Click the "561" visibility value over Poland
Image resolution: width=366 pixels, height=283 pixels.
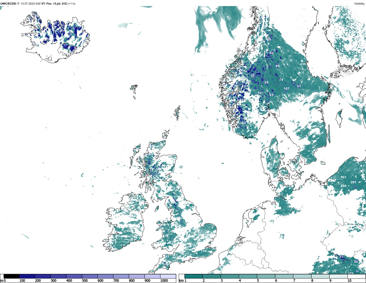pyautogui.click(x=343, y=177)
